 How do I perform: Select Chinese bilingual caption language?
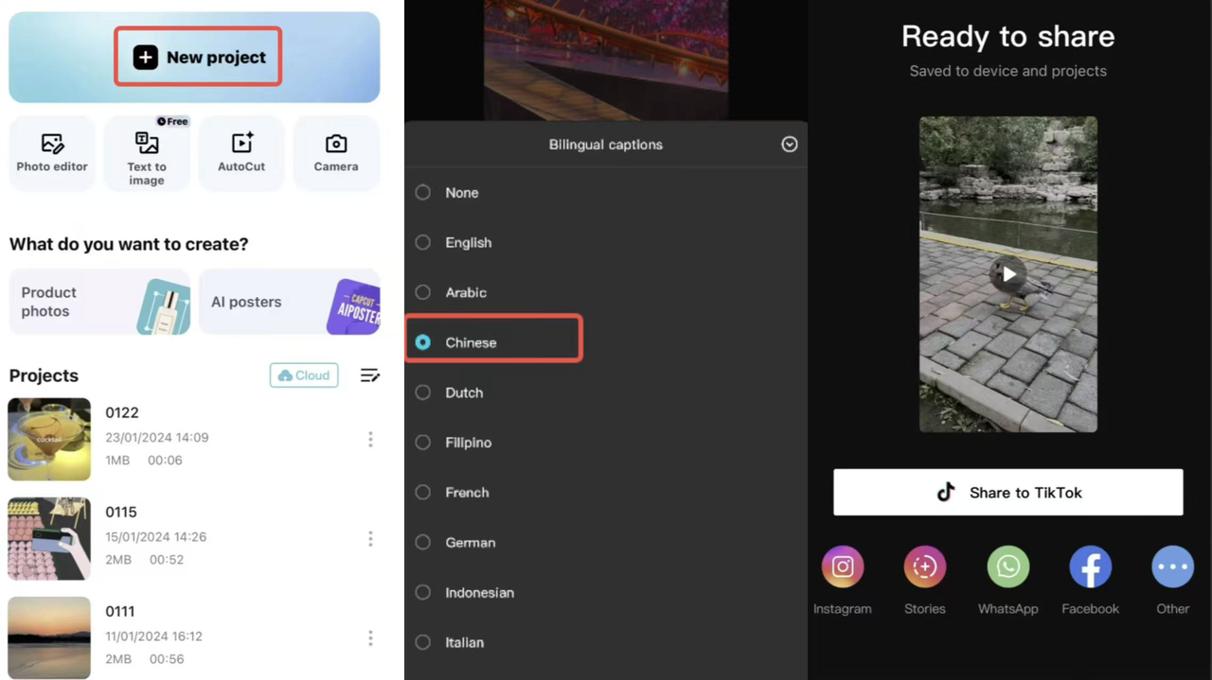tap(606, 342)
